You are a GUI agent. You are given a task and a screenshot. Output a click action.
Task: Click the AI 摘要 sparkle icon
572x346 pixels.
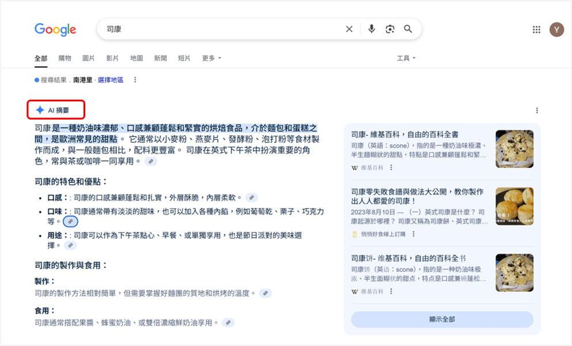39,109
